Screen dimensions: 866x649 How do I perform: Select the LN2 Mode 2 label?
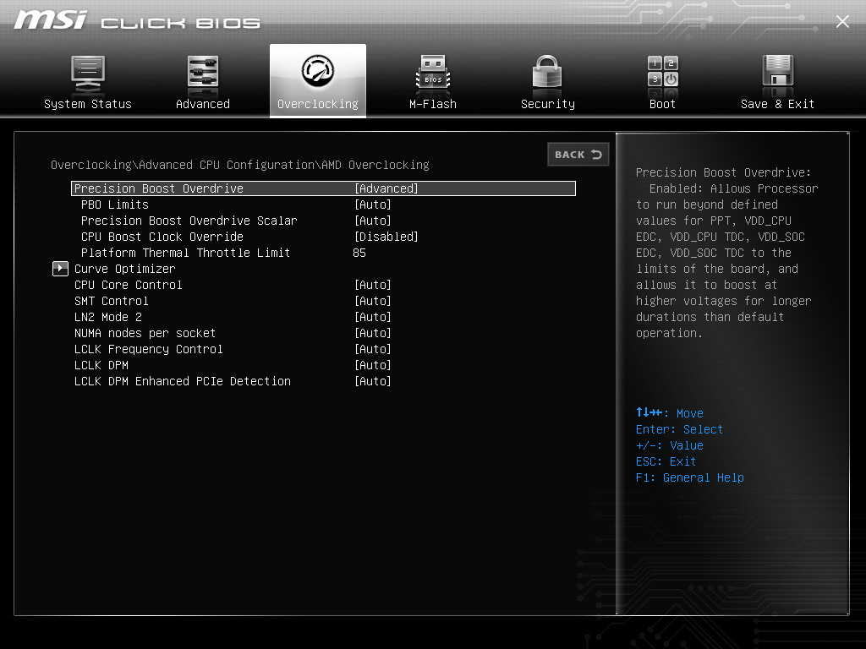(107, 317)
